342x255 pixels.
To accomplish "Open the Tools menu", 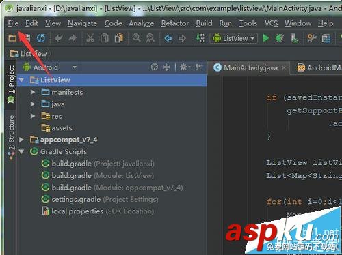I will click(248, 23).
